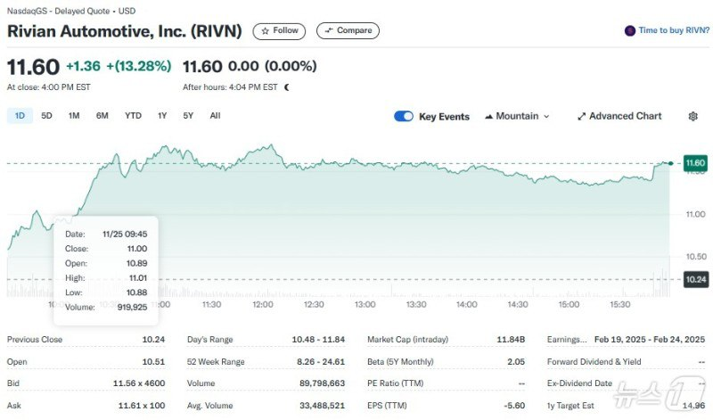
Task: Click Day's Range value 10.48 - 11.84
Action: pos(318,340)
